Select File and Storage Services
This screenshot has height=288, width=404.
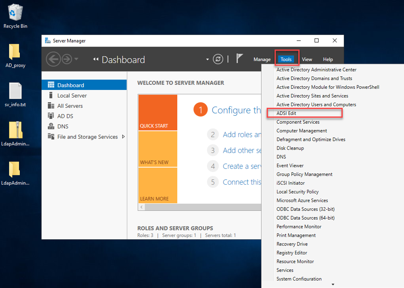coord(84,137)
